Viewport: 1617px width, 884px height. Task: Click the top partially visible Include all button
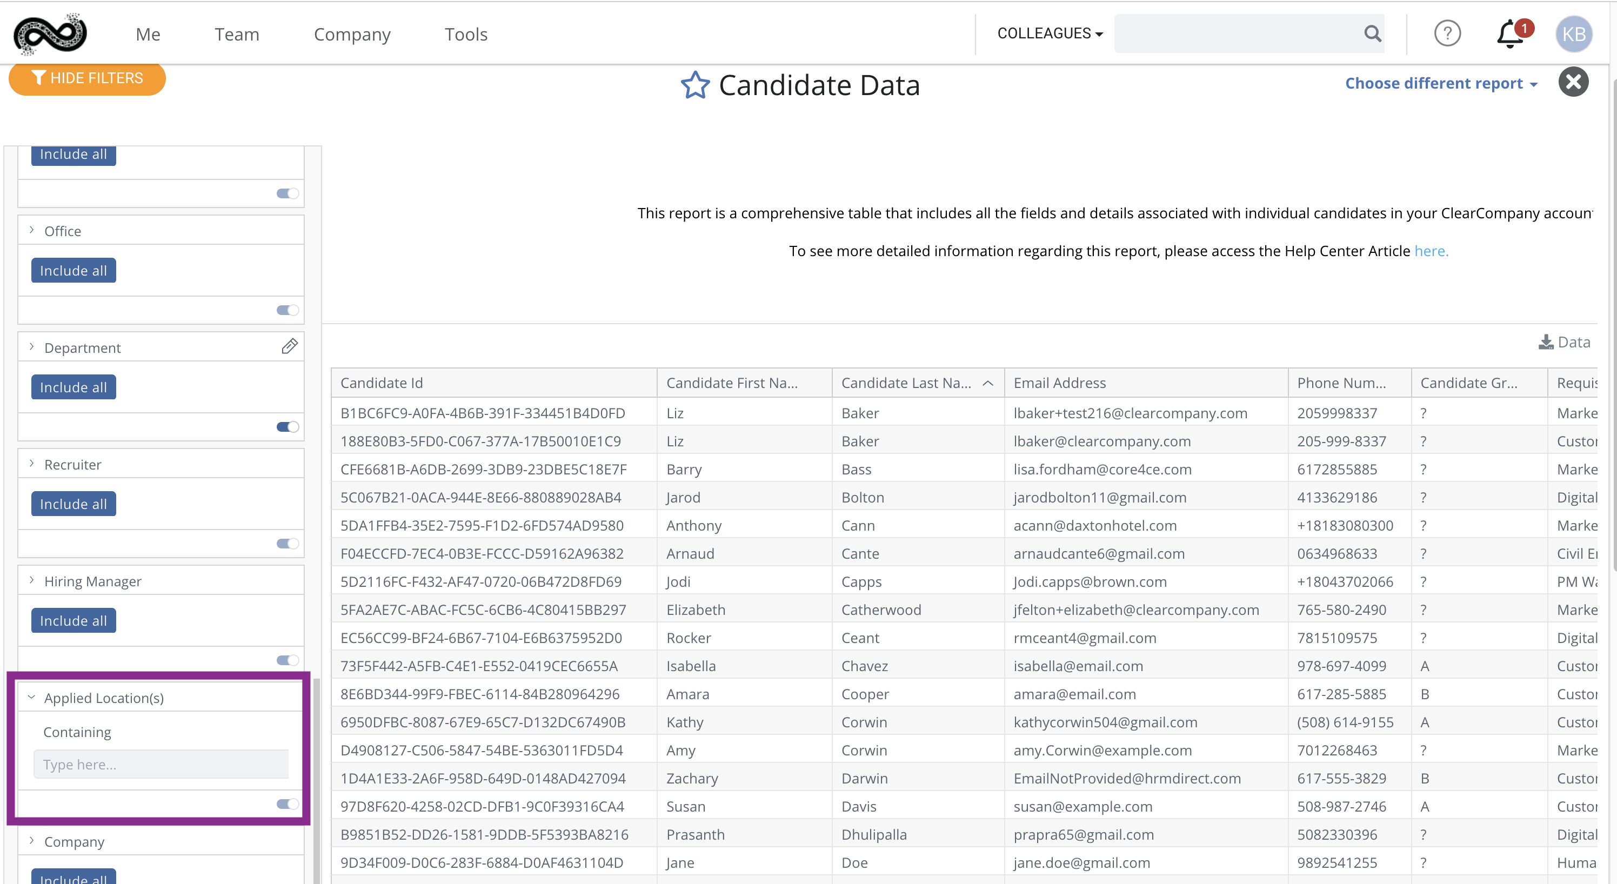(x=73, y=155)
